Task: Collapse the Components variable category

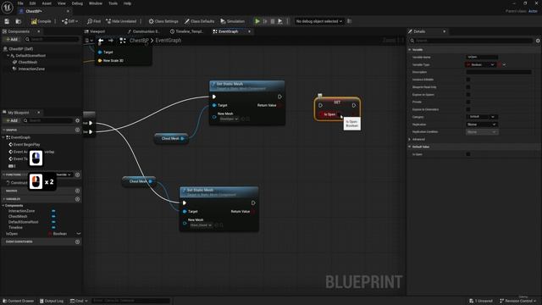Action: pyautogui.click(x=3, y=205)
